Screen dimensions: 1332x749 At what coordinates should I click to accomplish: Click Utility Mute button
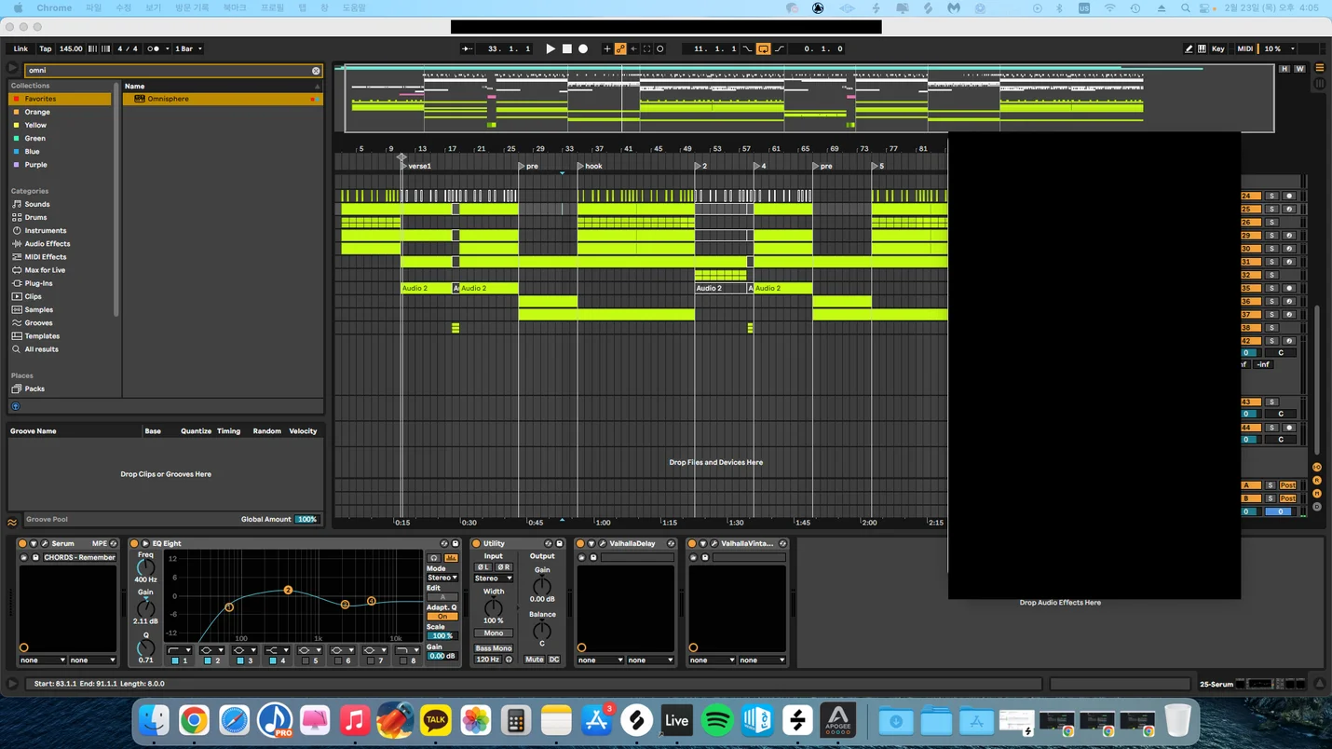[534, 660]
